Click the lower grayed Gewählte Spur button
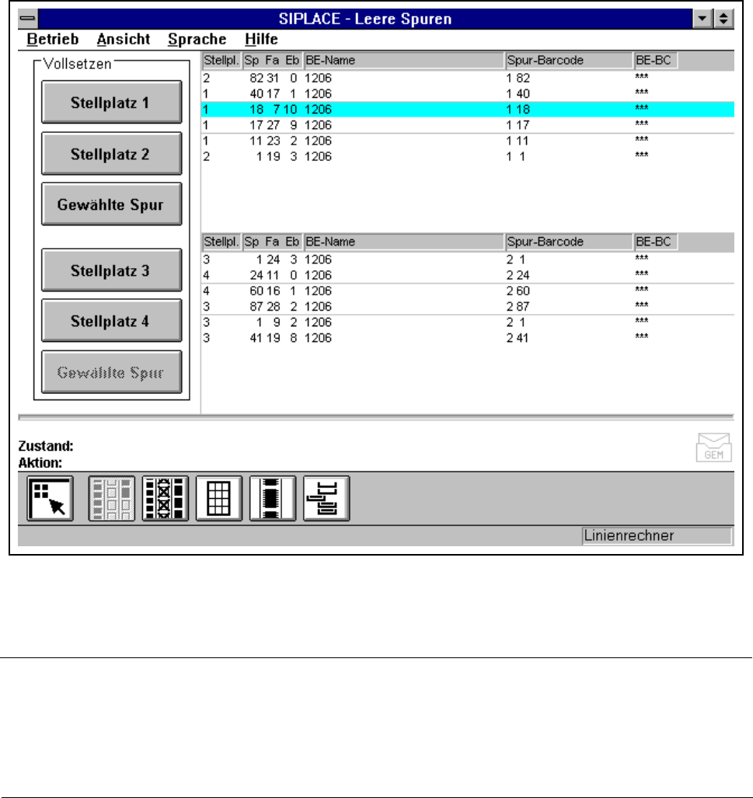 [x=111, y=372]
